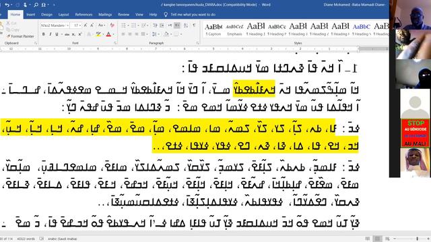This screenshot has width=431, height=242.
Task: Sort the selected paragraphs
Action: point(186,26)
